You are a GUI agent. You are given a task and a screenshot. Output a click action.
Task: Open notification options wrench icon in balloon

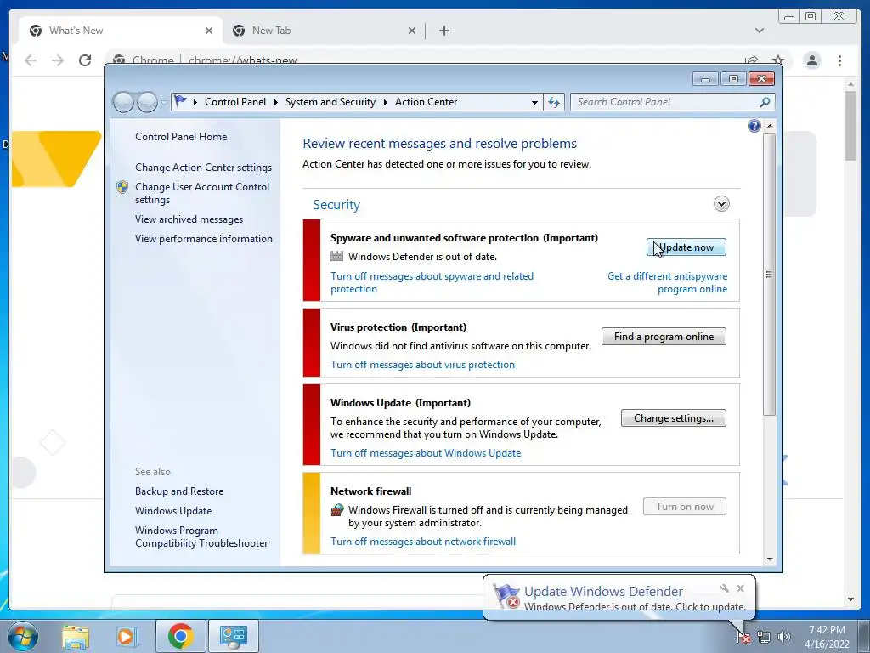[x=724, y=588]
